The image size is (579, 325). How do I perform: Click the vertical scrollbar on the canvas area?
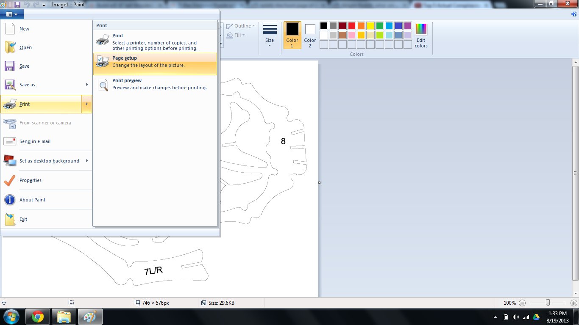point(575,173)
